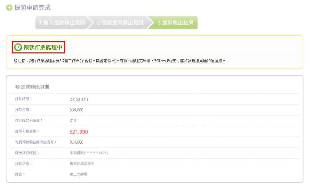
Task: Click the remaining balance $14,000
Action: 77,142
